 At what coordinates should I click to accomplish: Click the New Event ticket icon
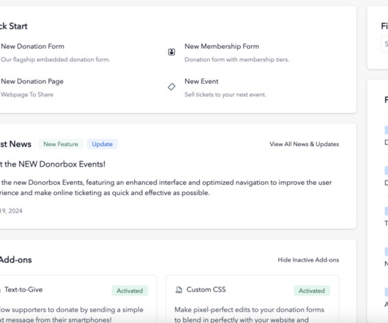pyautogui.click(x=171, y=87)
